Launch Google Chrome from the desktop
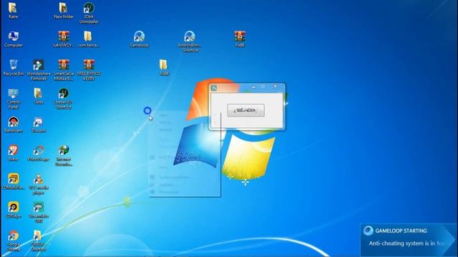 click(14, 241)
